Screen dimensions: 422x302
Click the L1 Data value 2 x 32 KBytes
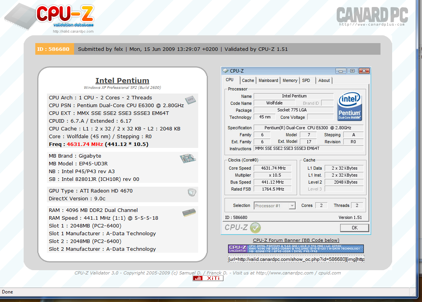pyautogui.click(x=344, y=168)
